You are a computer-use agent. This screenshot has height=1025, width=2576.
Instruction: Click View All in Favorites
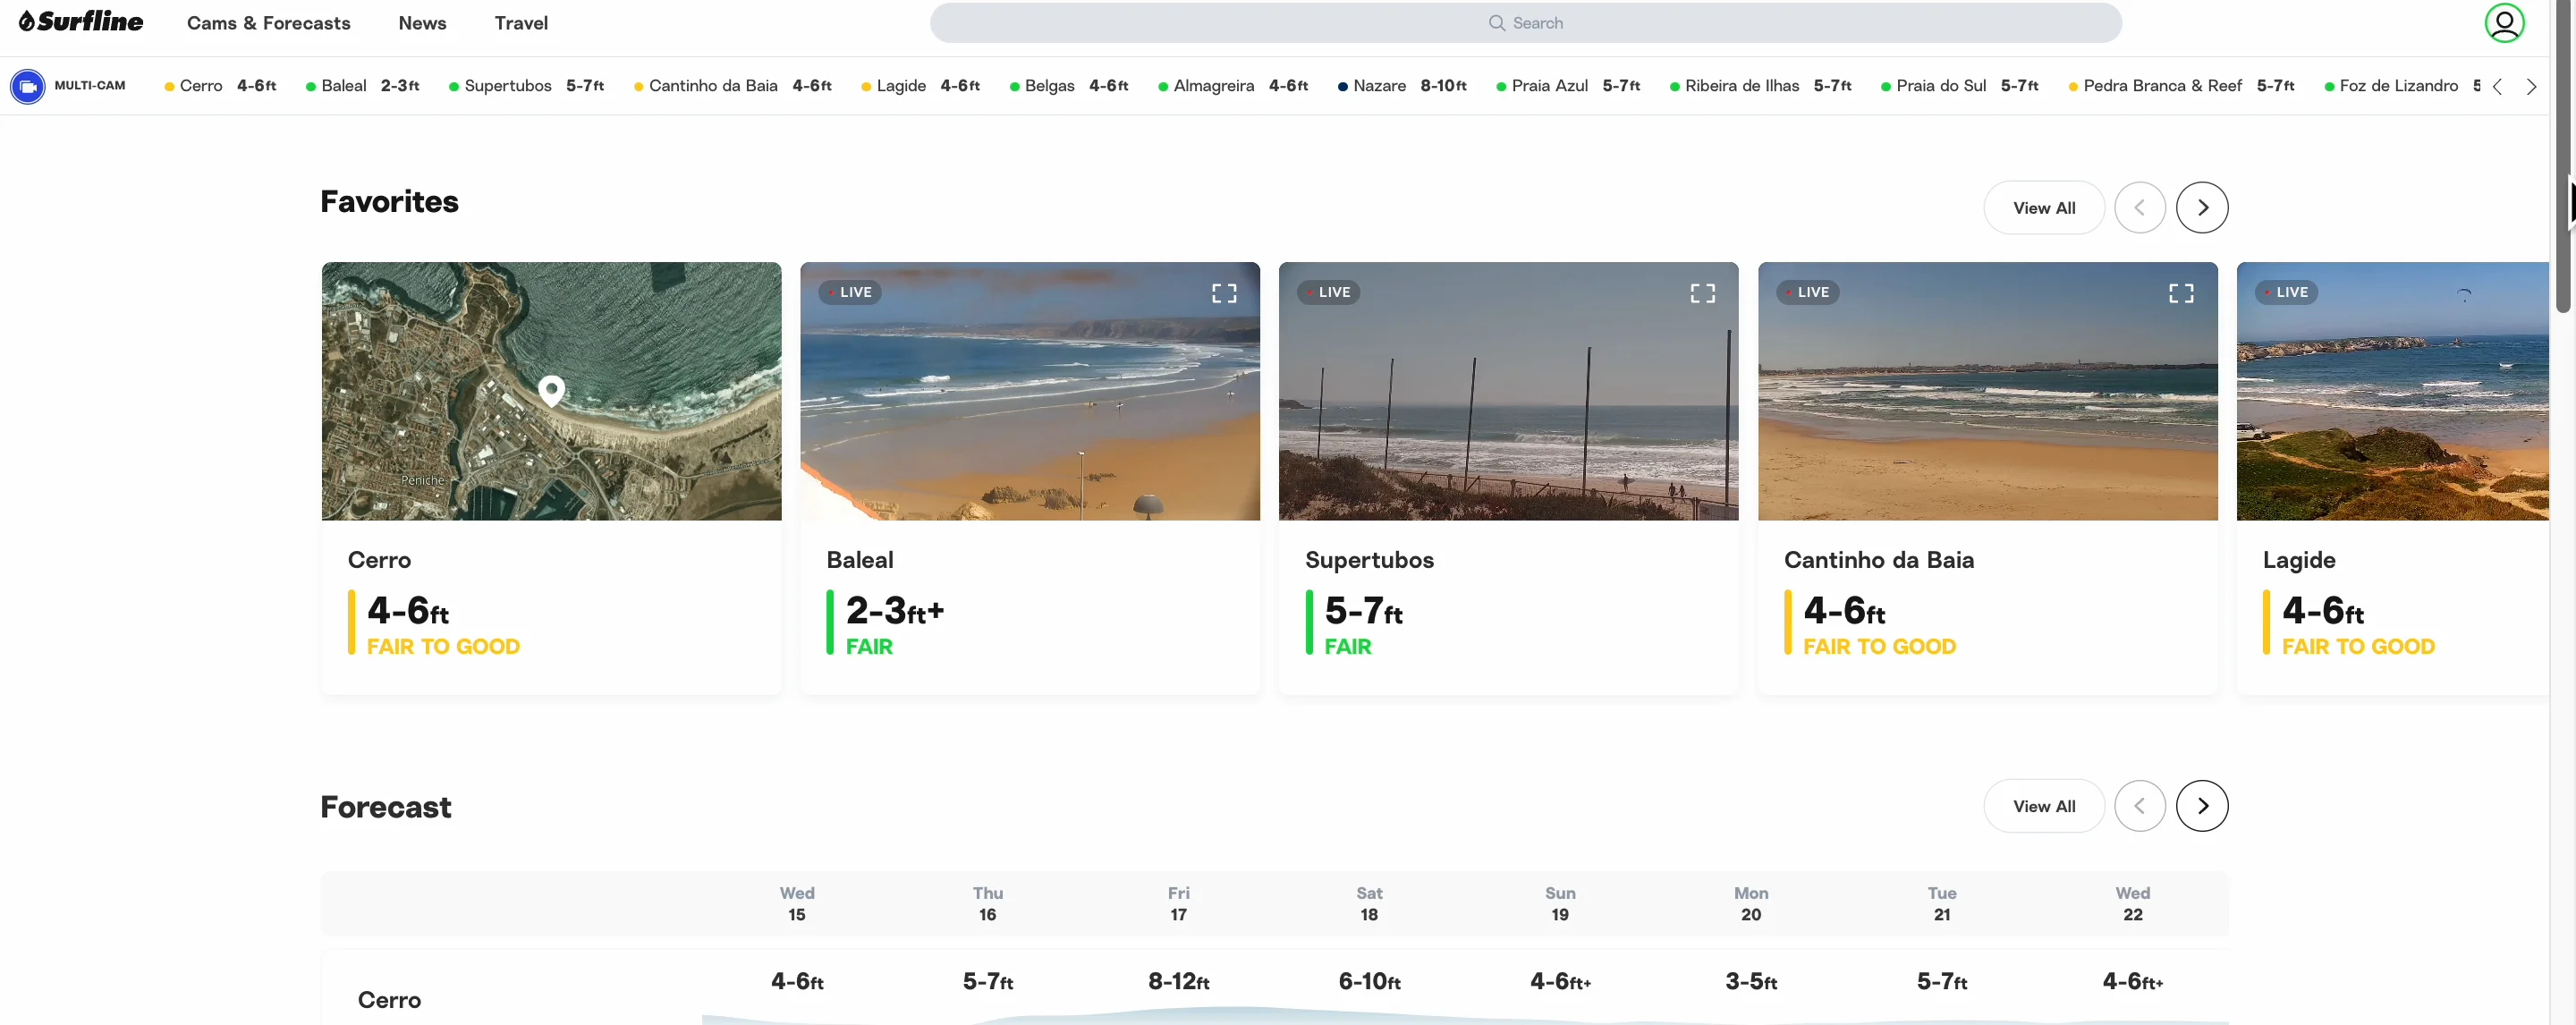point(2043,208)
